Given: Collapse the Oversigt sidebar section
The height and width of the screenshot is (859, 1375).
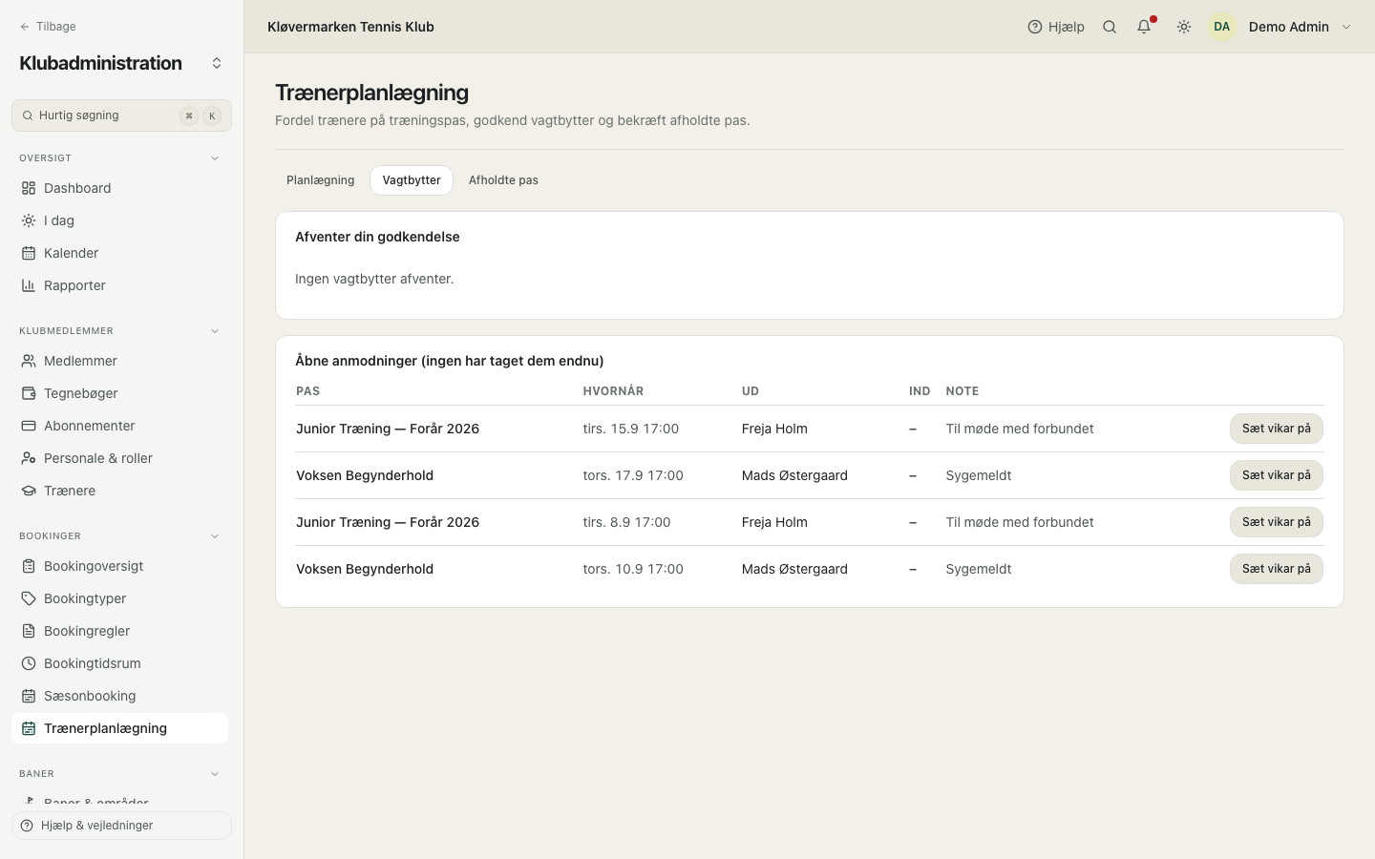Looking at the screenshot, I should point(215,158).
